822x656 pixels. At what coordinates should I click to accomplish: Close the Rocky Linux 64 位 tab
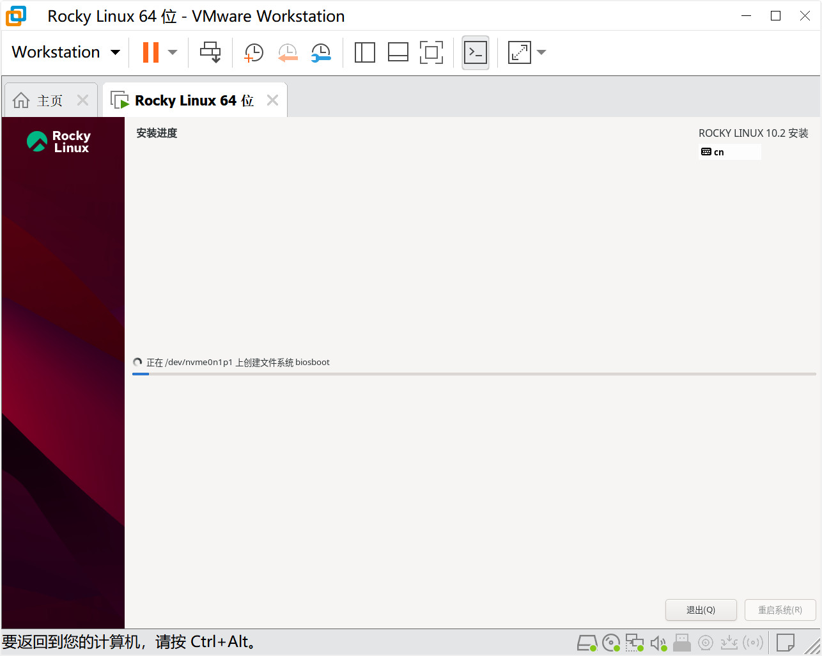tap(272, 100)
